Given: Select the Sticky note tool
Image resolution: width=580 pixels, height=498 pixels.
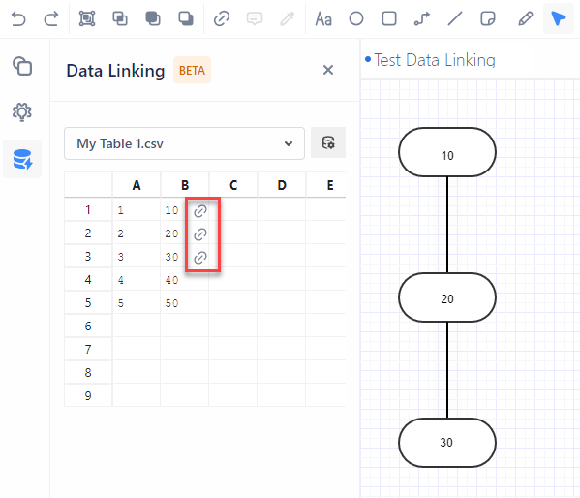Looking at the screenshot, I should 488,18.
